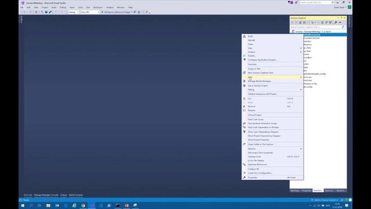371x209 pixels.
Task: Click Solution Explorer refresh icon
Action: 322,23
